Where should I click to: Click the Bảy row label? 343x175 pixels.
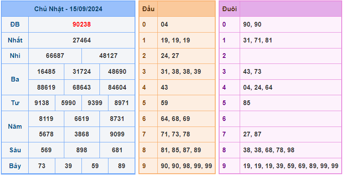click(x=15, y=166)
